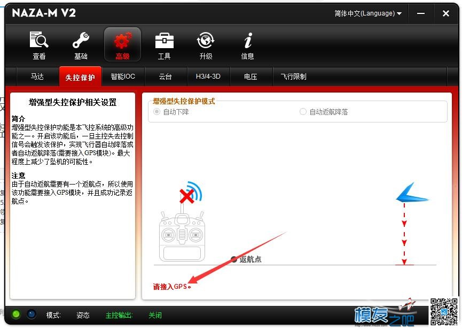Open the 简体中文(Language) dropdown
The width and height of the screenshot is (462, 330).
(368, 13)
